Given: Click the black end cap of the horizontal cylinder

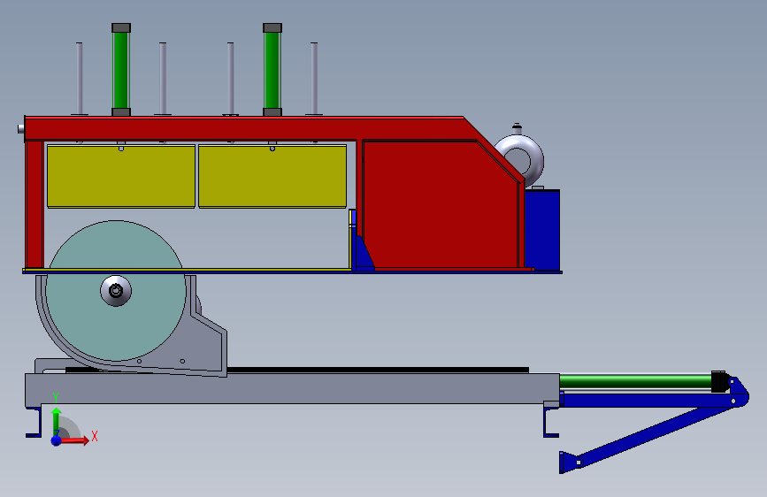Looking at the screenshot, I should pyautogui.click(x=718, y=381).
